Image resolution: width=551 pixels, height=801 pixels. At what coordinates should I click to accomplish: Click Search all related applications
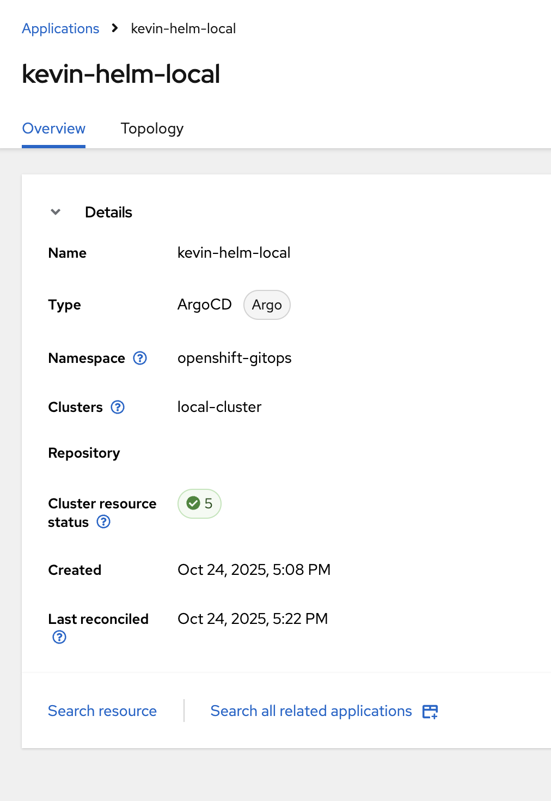coord(311,711)
